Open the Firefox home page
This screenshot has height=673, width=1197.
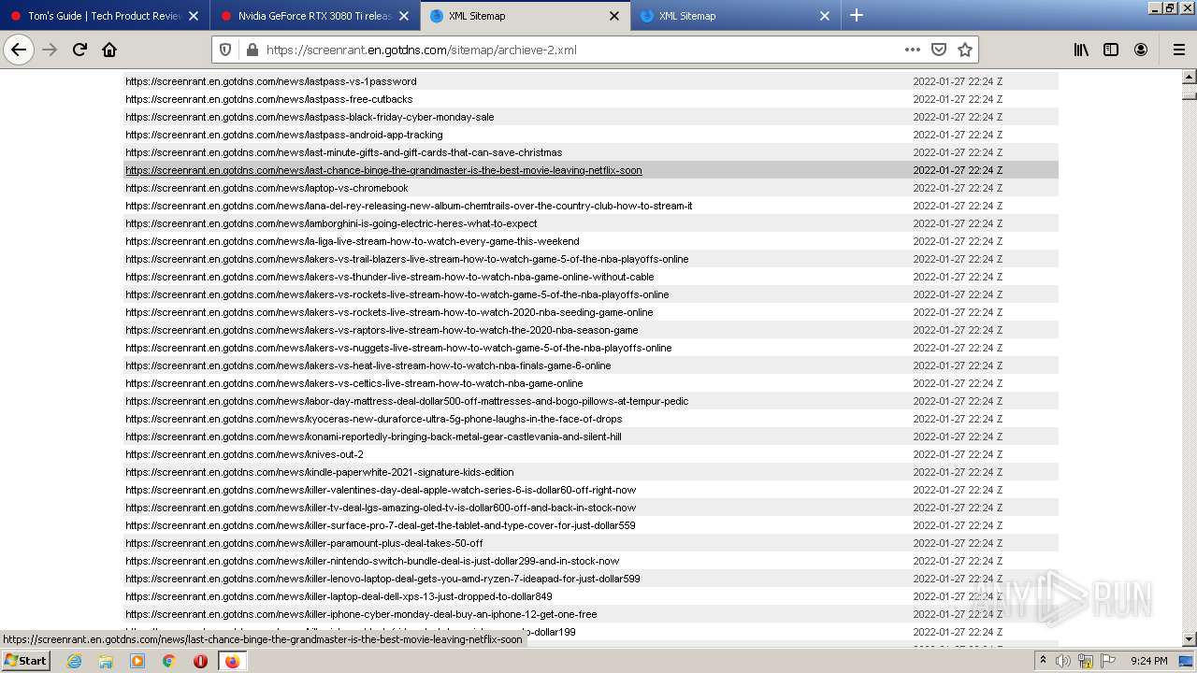(109, 50)
